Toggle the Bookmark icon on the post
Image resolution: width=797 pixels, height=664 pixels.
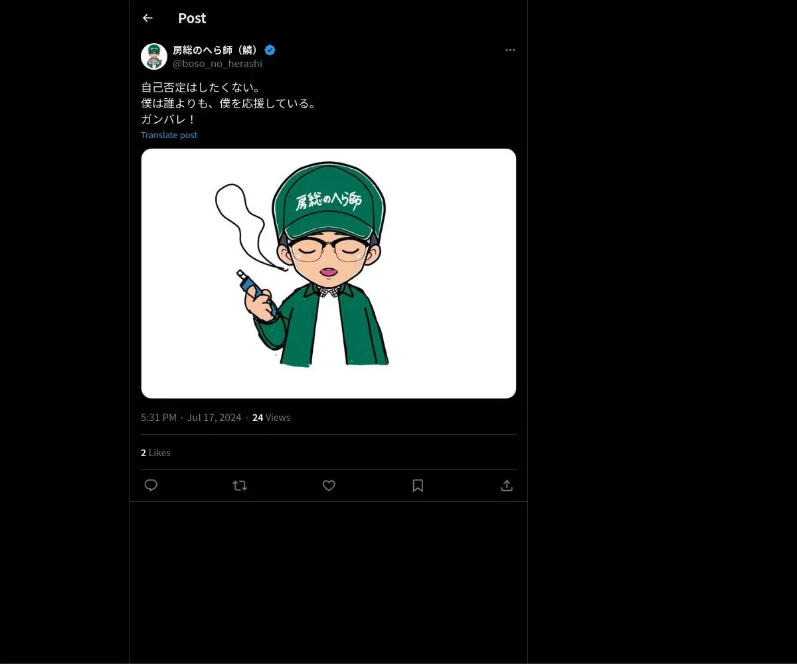pyautogui.click(x=418, y=485)
